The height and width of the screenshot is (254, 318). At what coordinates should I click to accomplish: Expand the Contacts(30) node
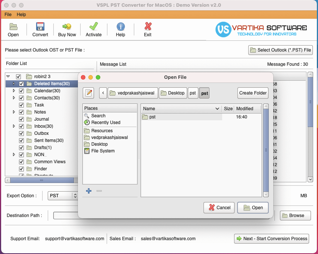coord(14,98)
